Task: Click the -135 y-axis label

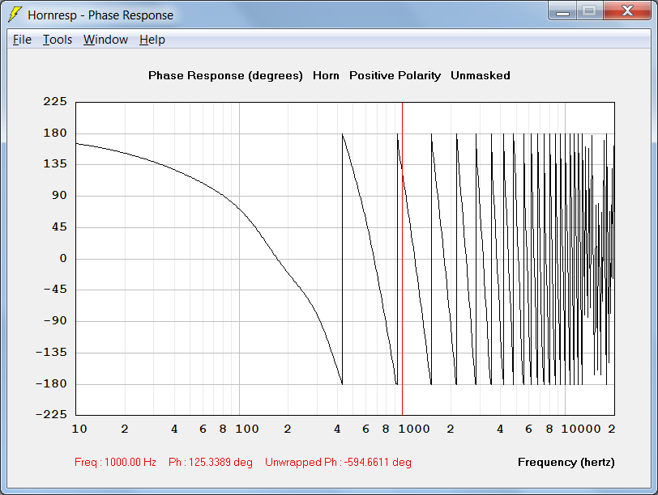Action: (51, 352)
